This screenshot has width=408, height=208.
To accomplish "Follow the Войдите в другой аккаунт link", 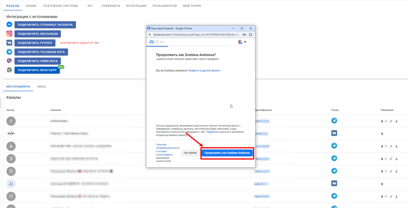I will (205, 71).
